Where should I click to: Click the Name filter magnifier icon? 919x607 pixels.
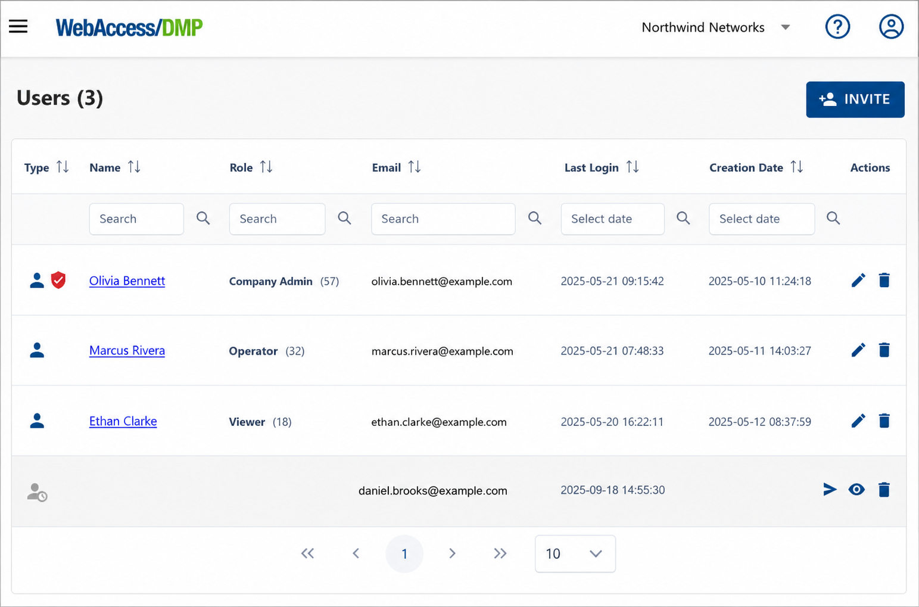coord(203,218)
